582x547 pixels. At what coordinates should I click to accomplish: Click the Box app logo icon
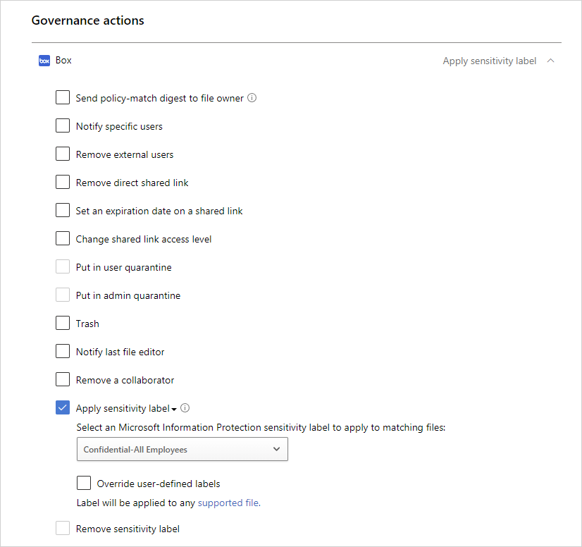[x=44, y=61]
